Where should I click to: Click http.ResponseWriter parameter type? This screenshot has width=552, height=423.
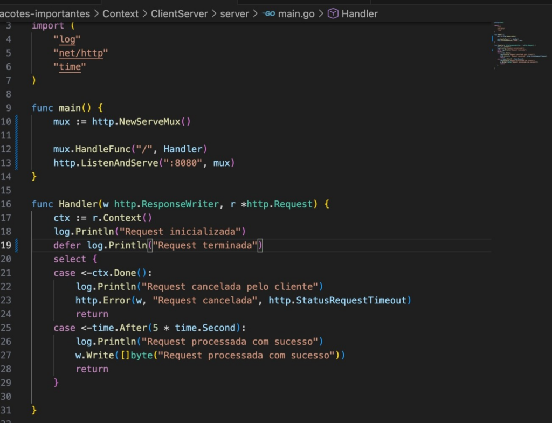click(166, 204)
